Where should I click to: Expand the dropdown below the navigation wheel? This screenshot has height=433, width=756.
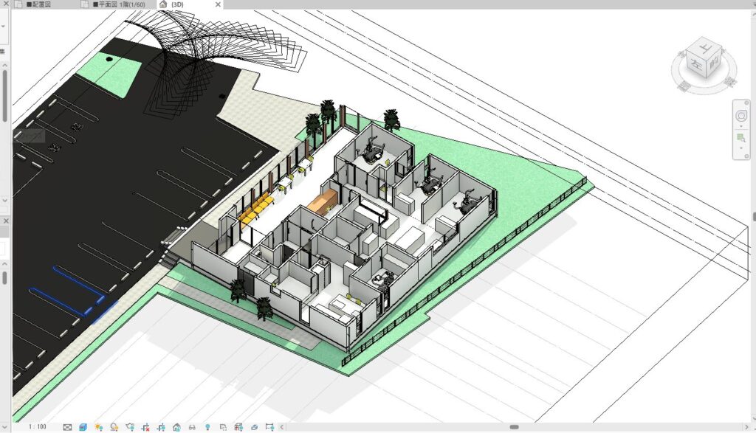click(x=740, y=126)
